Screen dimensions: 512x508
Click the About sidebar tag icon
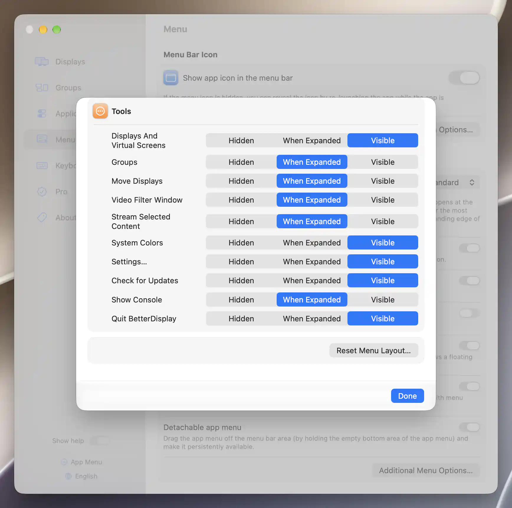point(42,217)
